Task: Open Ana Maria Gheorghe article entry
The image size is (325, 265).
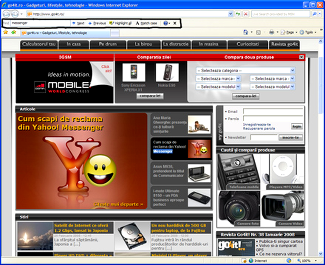Action: (181, 124)
